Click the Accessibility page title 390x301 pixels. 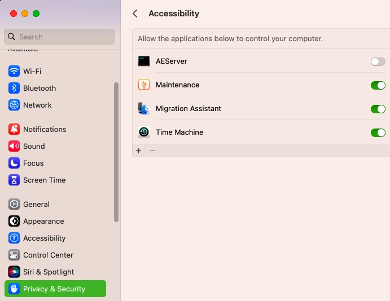pos(174,14)
